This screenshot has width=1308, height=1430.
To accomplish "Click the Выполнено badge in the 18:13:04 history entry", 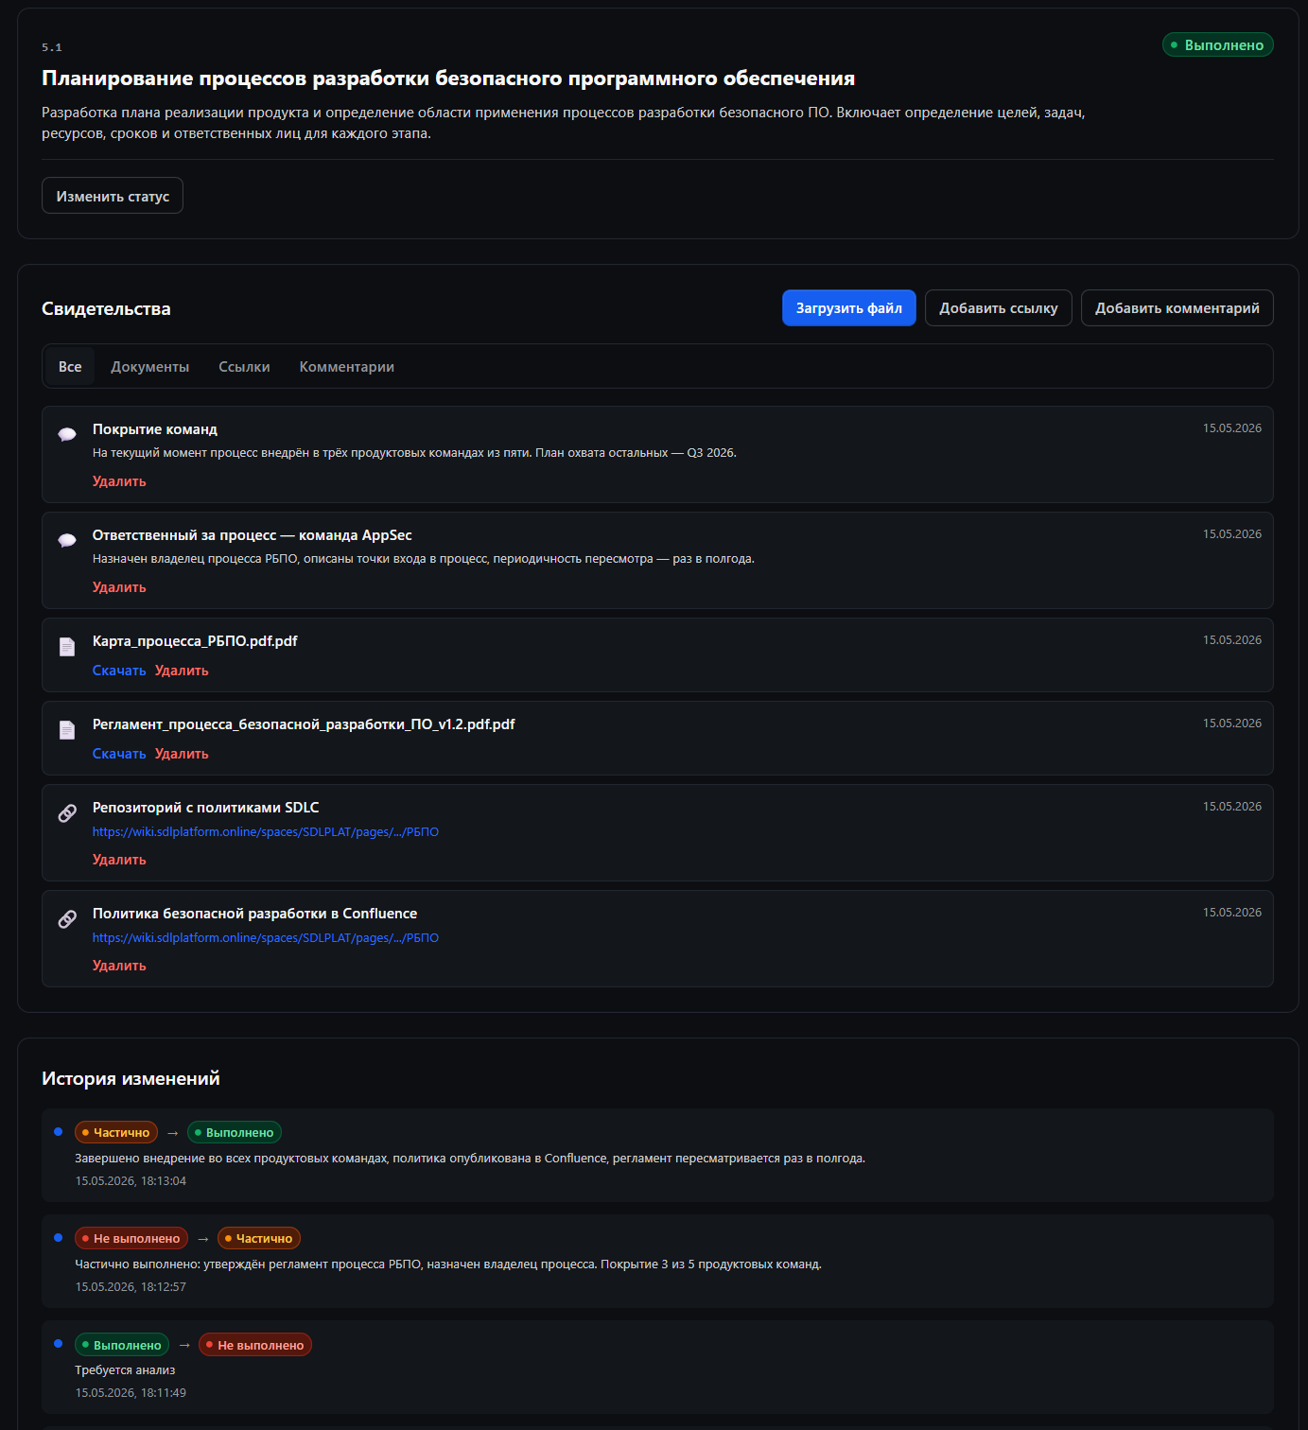I will pos(235,1132).
